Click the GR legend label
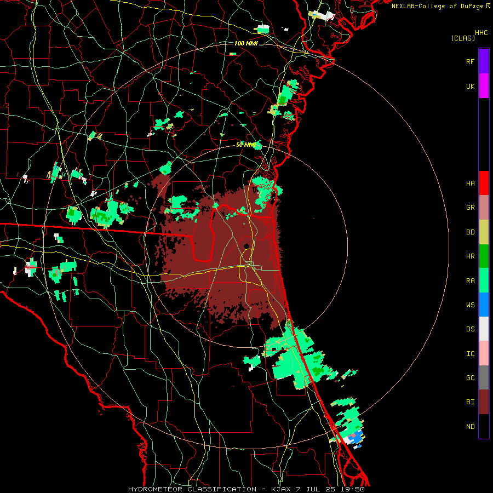The height and width of the screenshot is (493, 493). click(x=470, y=208)
